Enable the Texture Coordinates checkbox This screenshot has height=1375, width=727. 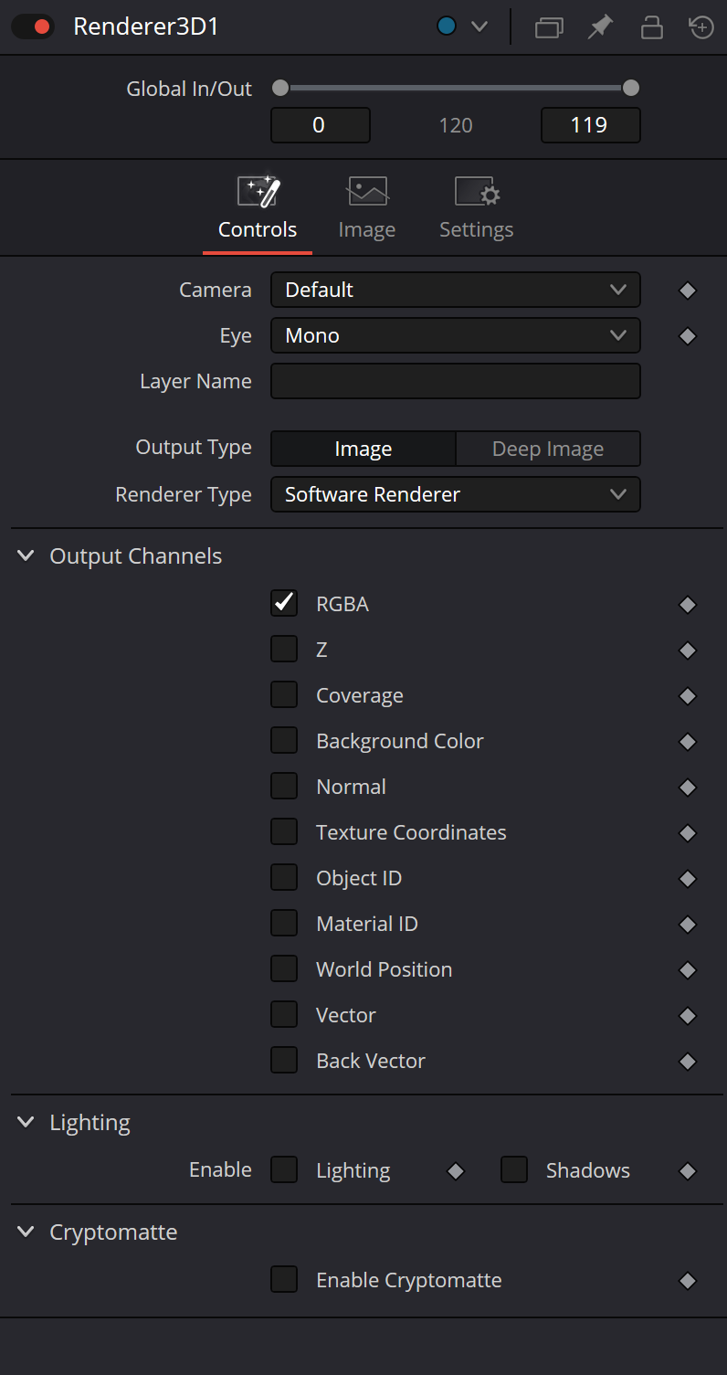tap(284, 830)
